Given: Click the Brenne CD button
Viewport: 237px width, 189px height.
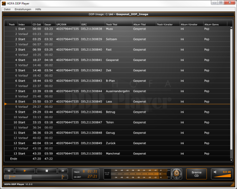Looking at the screenshot, I should point(197,174).
